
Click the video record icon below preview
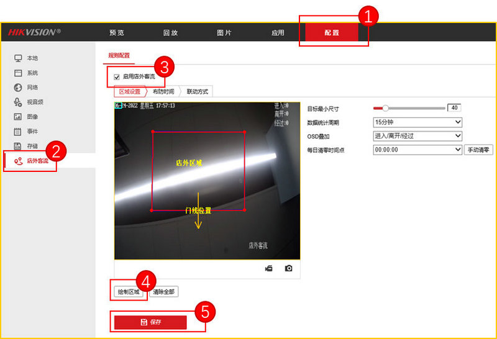269,268
